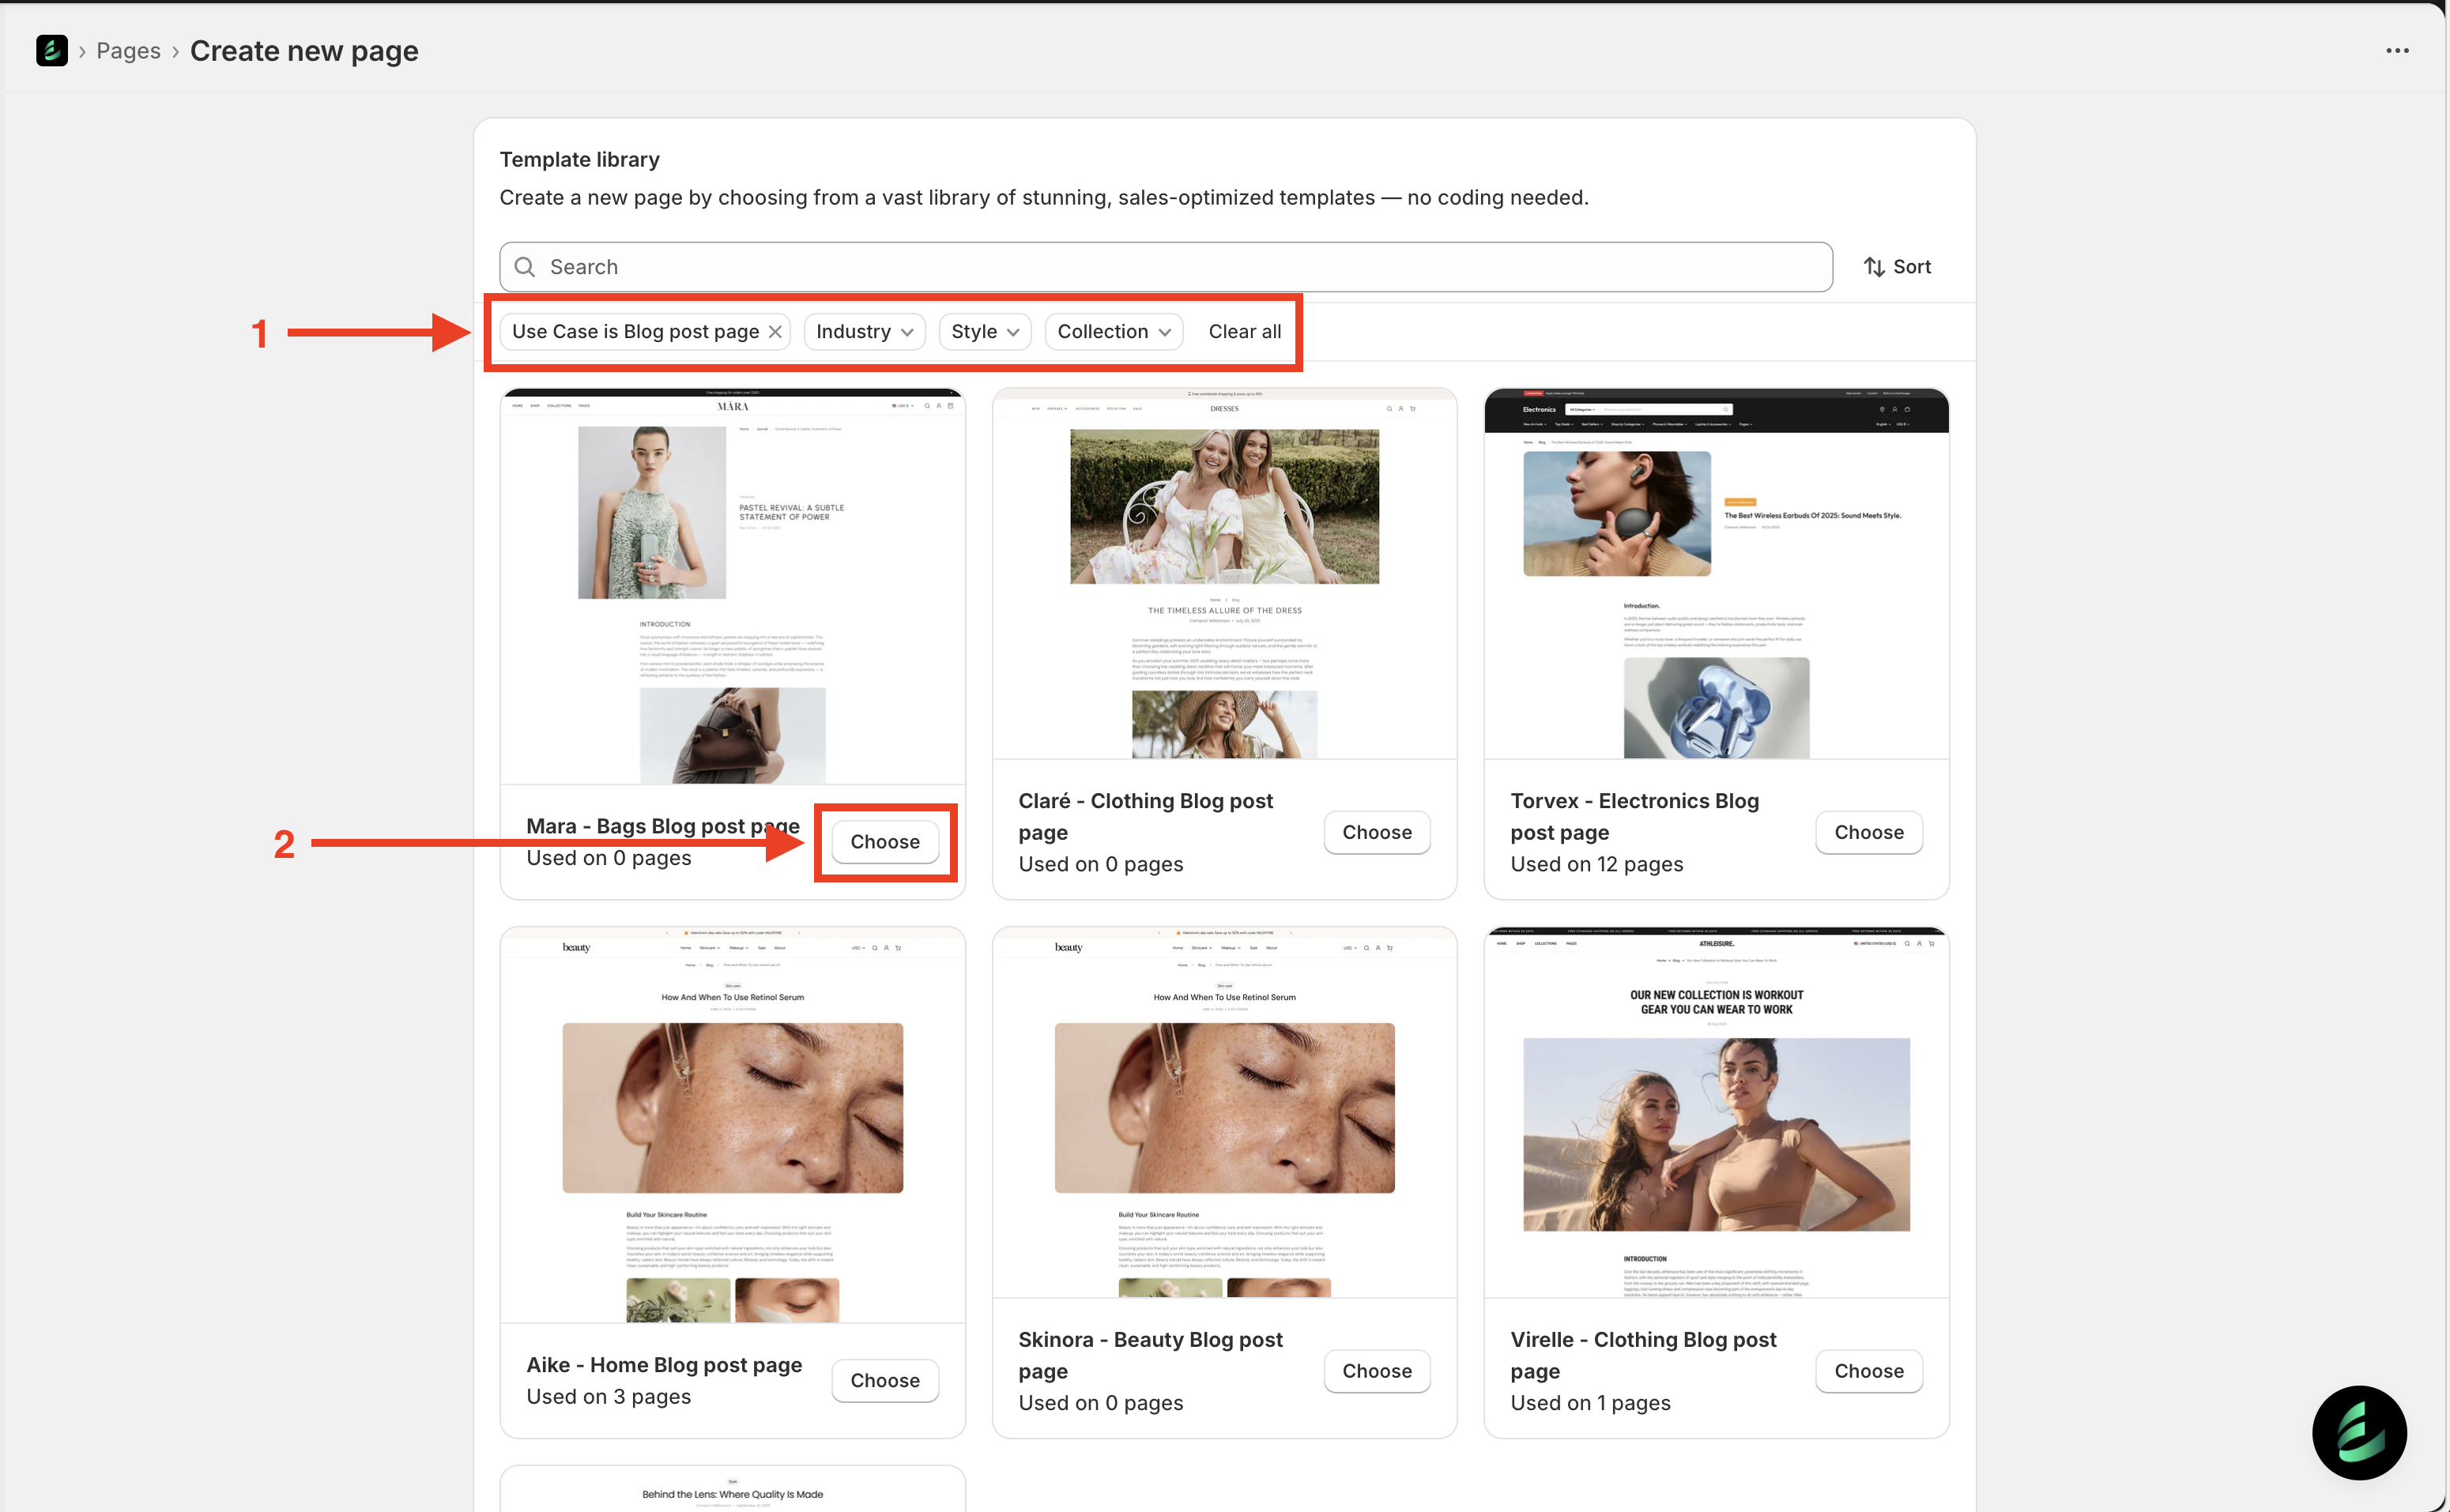Screen dimensions: 2450x1512
Task: Open the floating chat widget icon
Action: coord(2359,1432)
